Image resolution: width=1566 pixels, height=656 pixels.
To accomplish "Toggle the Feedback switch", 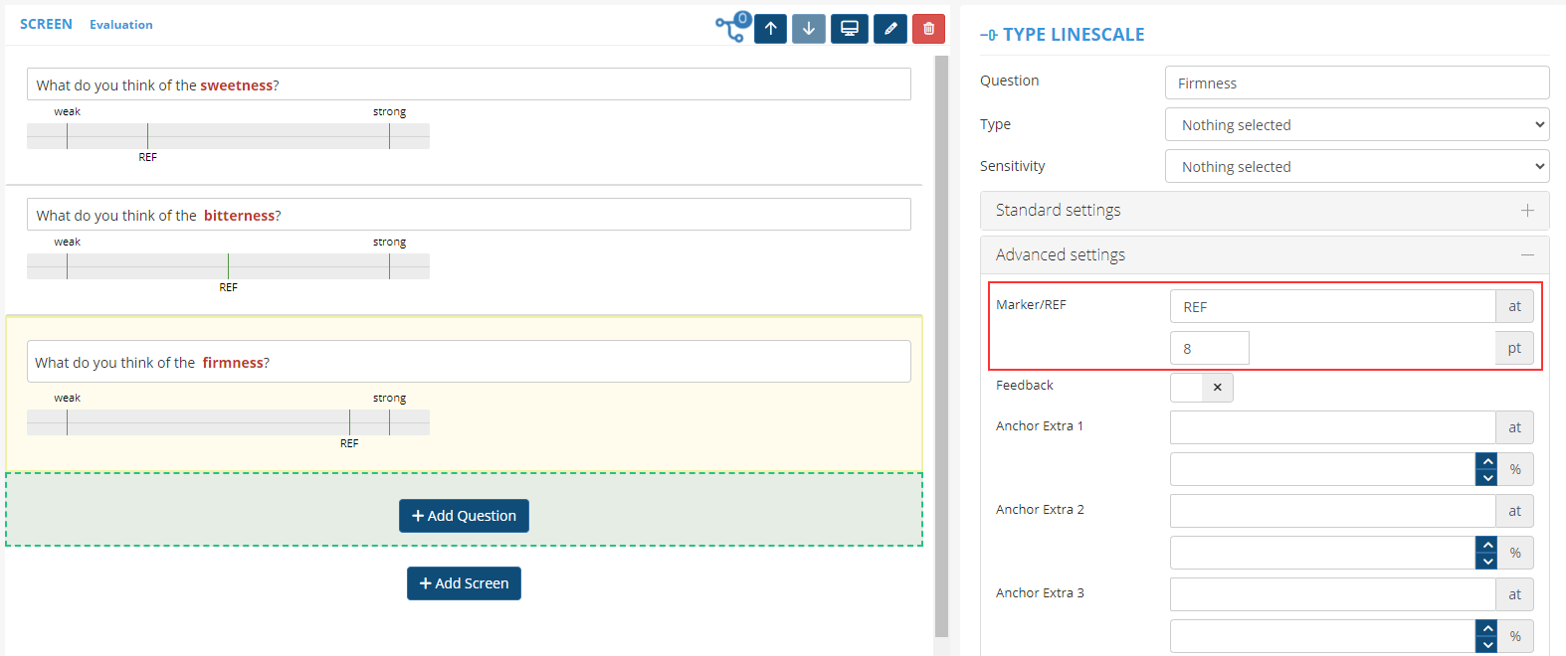I will point(1202,388).
